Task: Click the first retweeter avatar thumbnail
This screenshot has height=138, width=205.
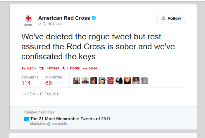Action: (x=77, y=81)
